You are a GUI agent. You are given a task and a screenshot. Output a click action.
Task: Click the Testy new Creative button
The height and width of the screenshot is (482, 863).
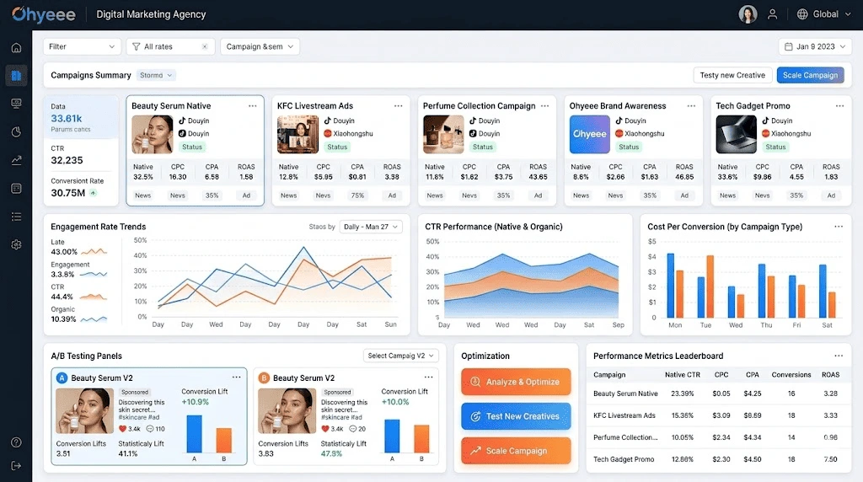click(732, 75)
